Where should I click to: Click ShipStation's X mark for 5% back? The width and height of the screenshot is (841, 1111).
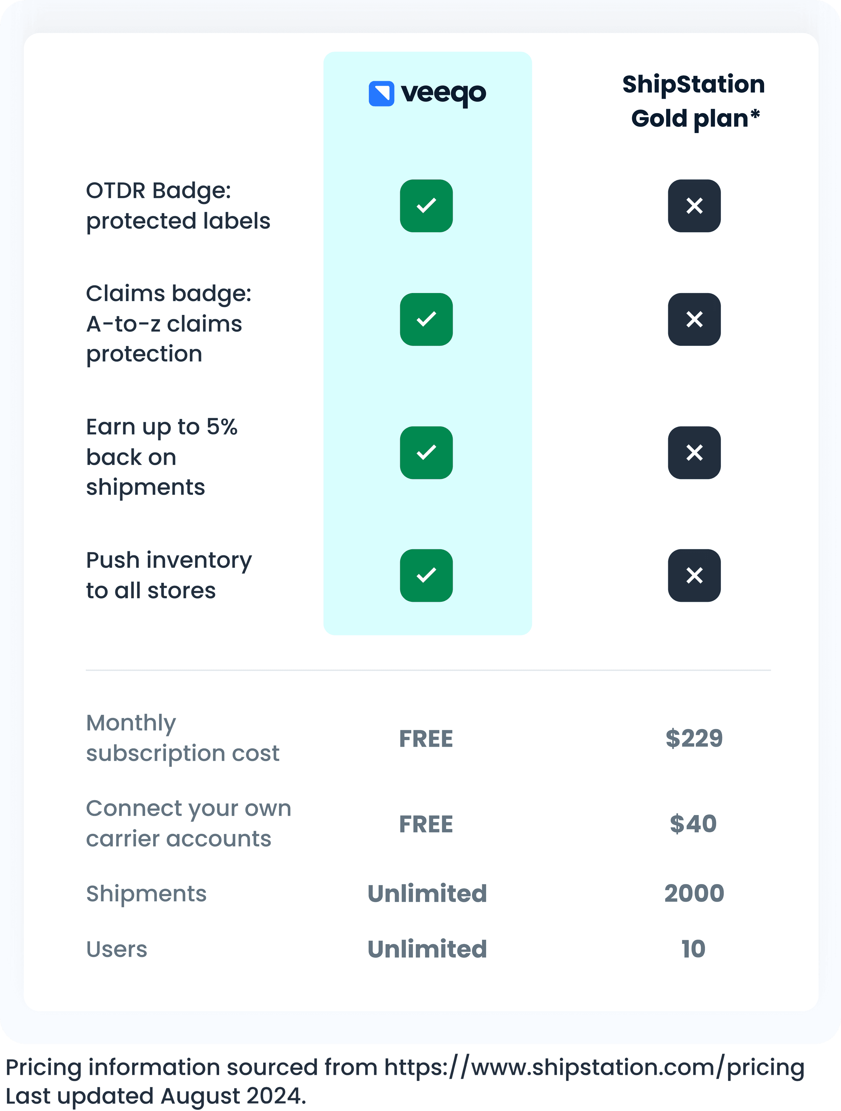694,453
